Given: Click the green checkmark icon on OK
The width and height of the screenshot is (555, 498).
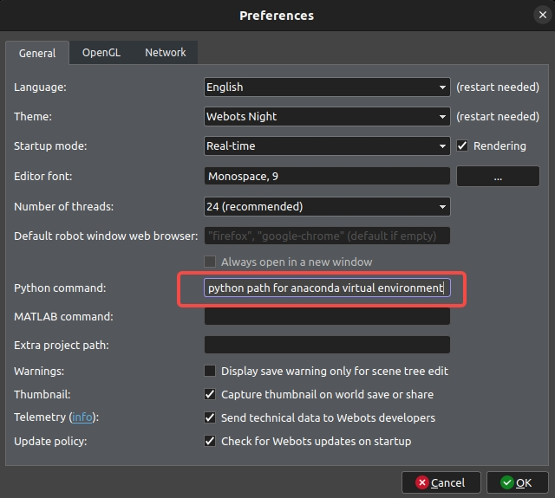Looking at the screenshot, I should [506, 482].
